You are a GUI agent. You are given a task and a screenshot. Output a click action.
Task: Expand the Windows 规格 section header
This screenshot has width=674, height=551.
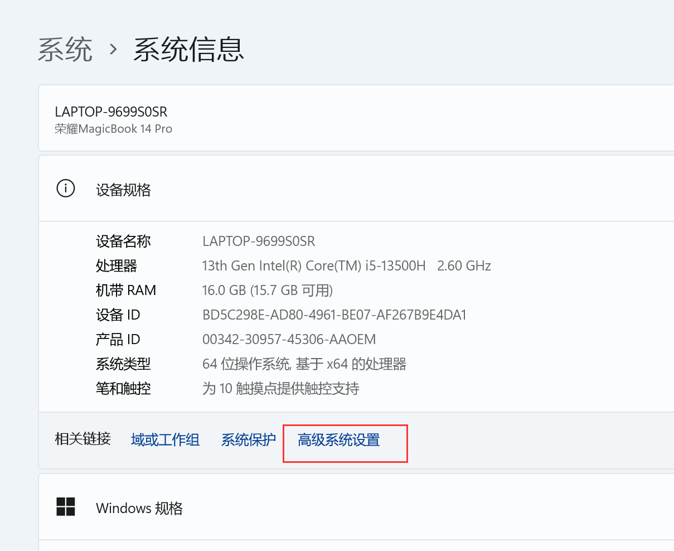point(356,507)
